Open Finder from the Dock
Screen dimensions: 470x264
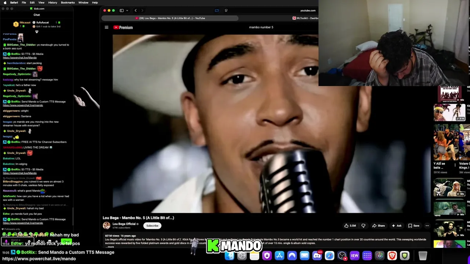pyautogui.click(x=229, y=256)
